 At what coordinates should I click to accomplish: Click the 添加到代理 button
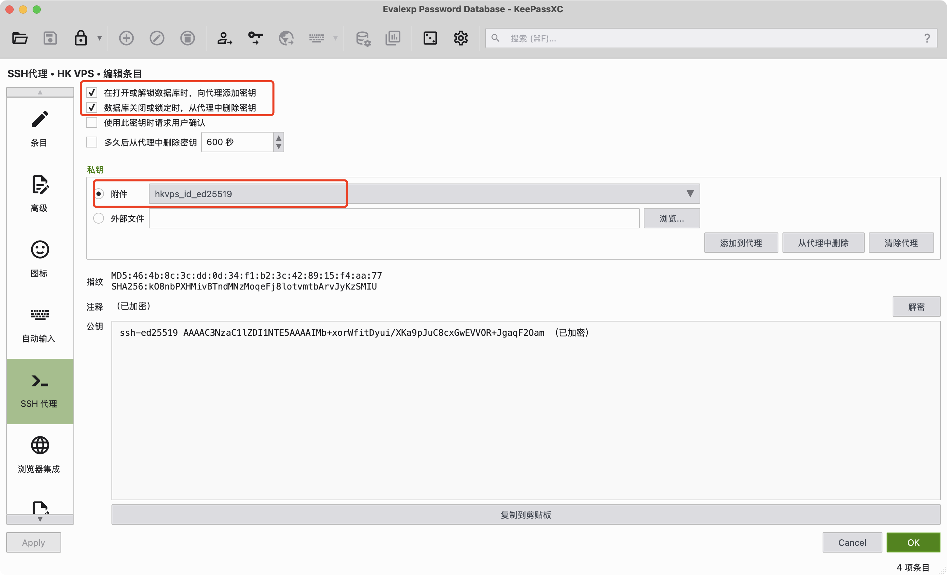[741, 243]
